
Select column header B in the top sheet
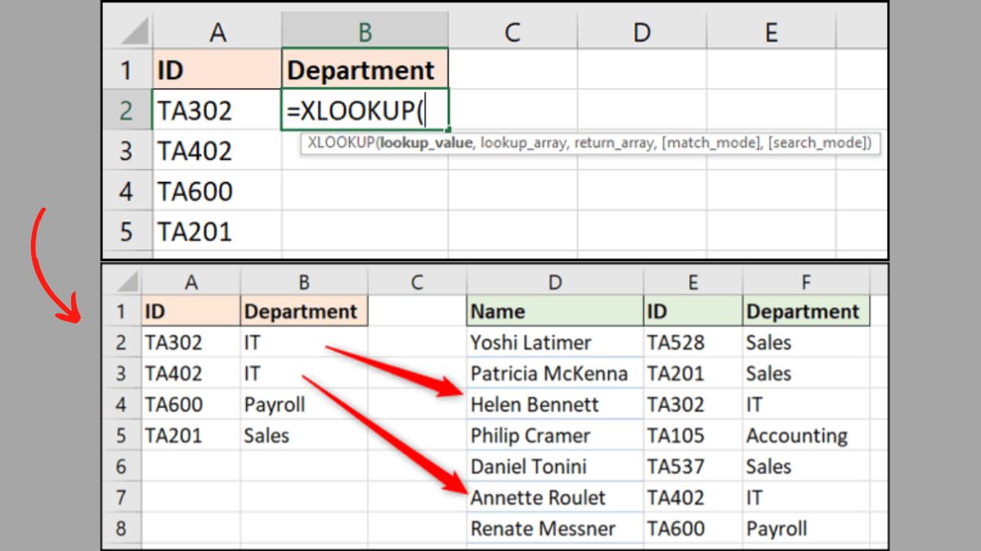365,31
